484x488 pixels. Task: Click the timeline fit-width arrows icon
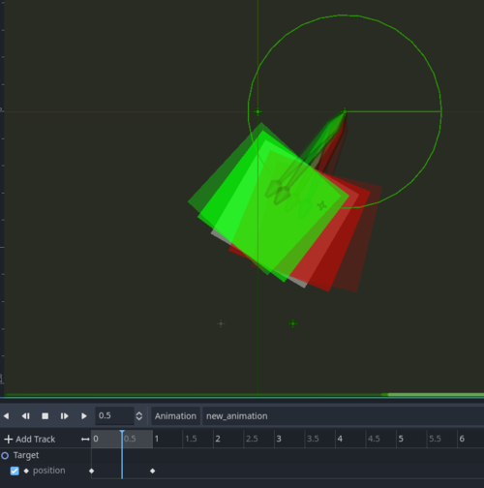[x=85, y=439]
